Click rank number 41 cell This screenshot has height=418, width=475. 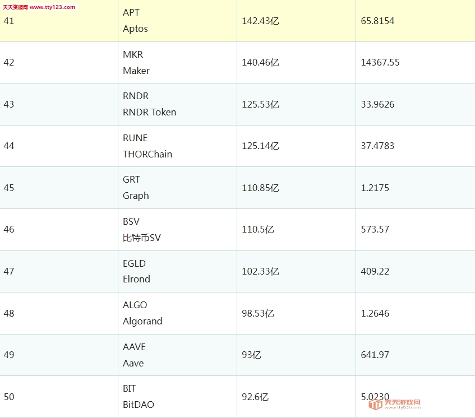[x=59, y=21]
